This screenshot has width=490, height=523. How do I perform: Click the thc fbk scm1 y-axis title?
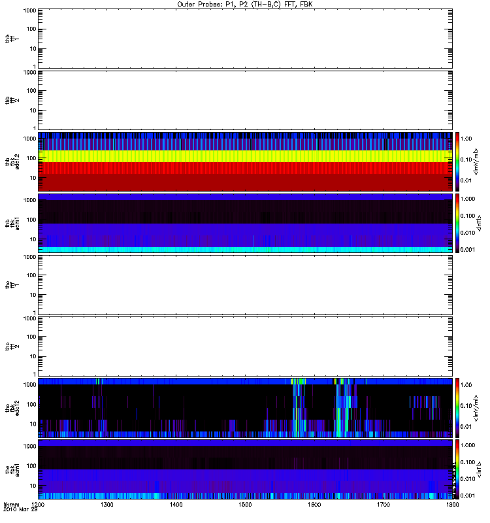(12, 469)
